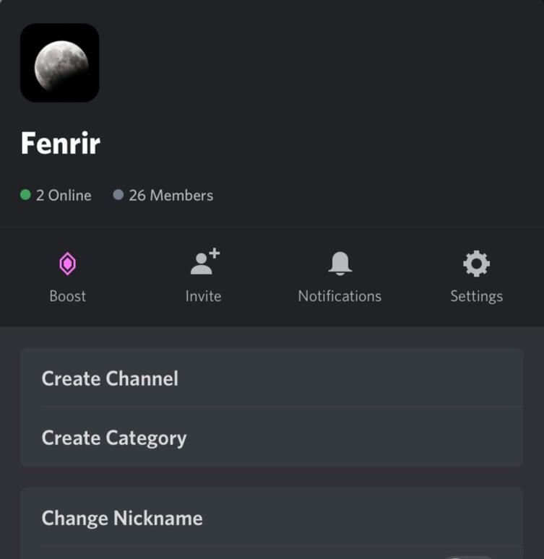Click the Boost text label
This screenshot has width=544, height=559.
click(x=67, y=296)
